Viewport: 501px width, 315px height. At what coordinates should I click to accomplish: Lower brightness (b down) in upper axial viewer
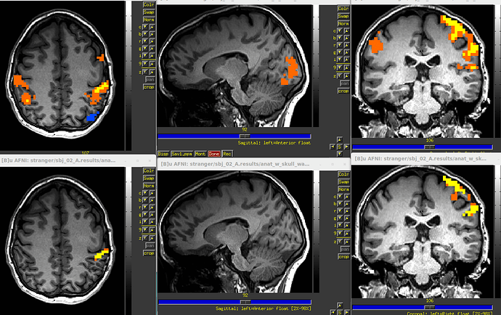coord(145,34)
